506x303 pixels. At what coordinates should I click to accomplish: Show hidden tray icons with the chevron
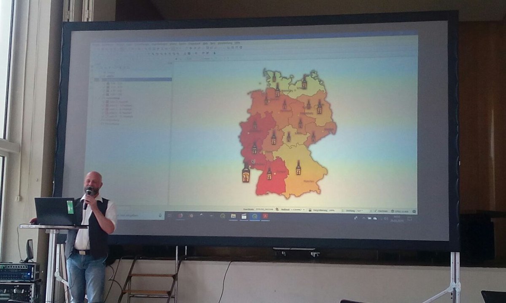coord(363,218)
